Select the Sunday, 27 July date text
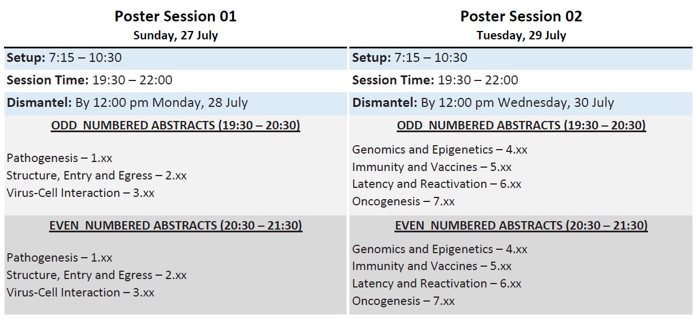Viewport: 697px width, 319px height. point(176,35)
